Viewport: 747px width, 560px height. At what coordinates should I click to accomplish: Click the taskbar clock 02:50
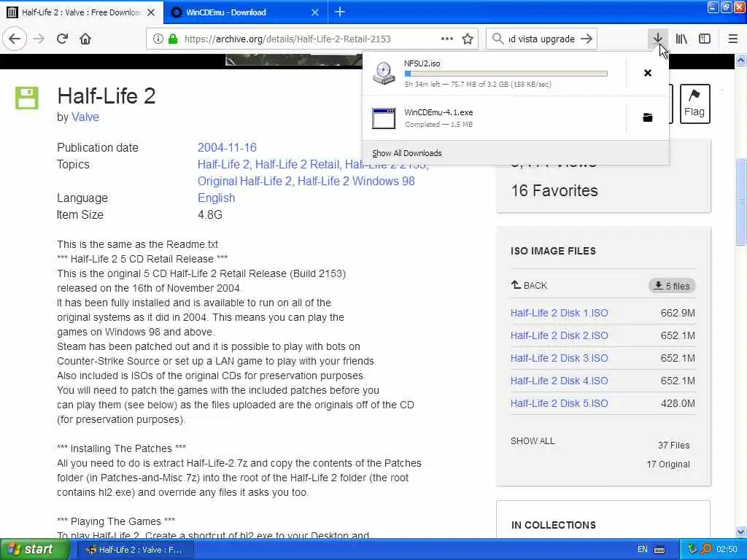coord(727,550)
